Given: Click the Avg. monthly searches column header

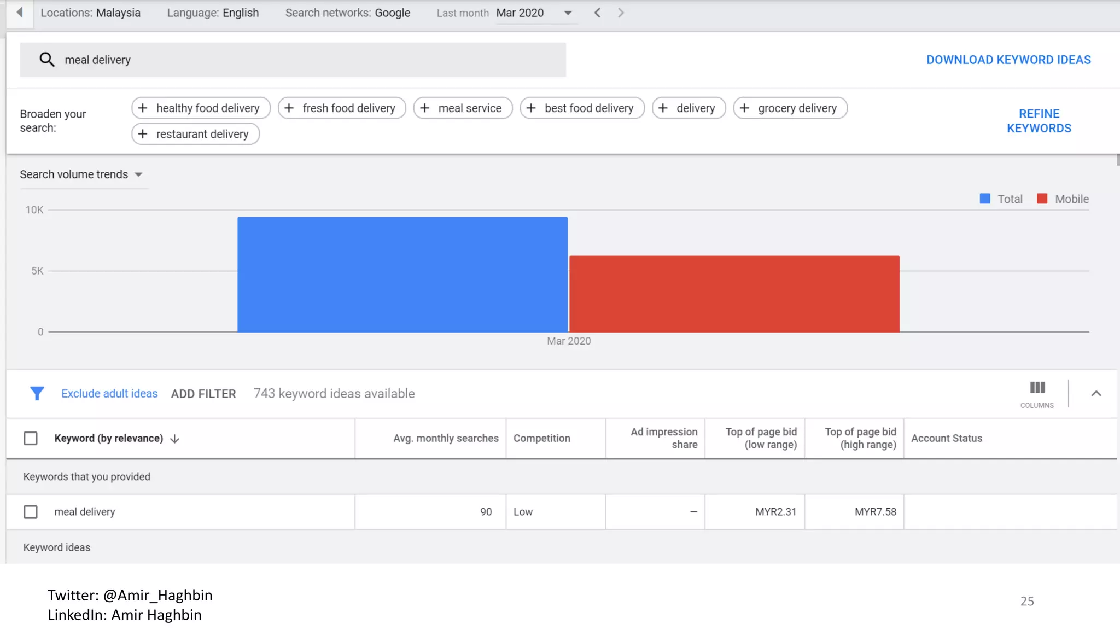Looking at the screenshot, I should pyautogui.click(x=445, y=438).
